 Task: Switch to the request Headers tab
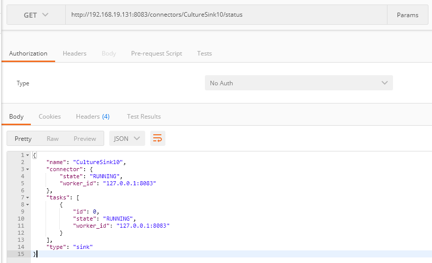74,54
